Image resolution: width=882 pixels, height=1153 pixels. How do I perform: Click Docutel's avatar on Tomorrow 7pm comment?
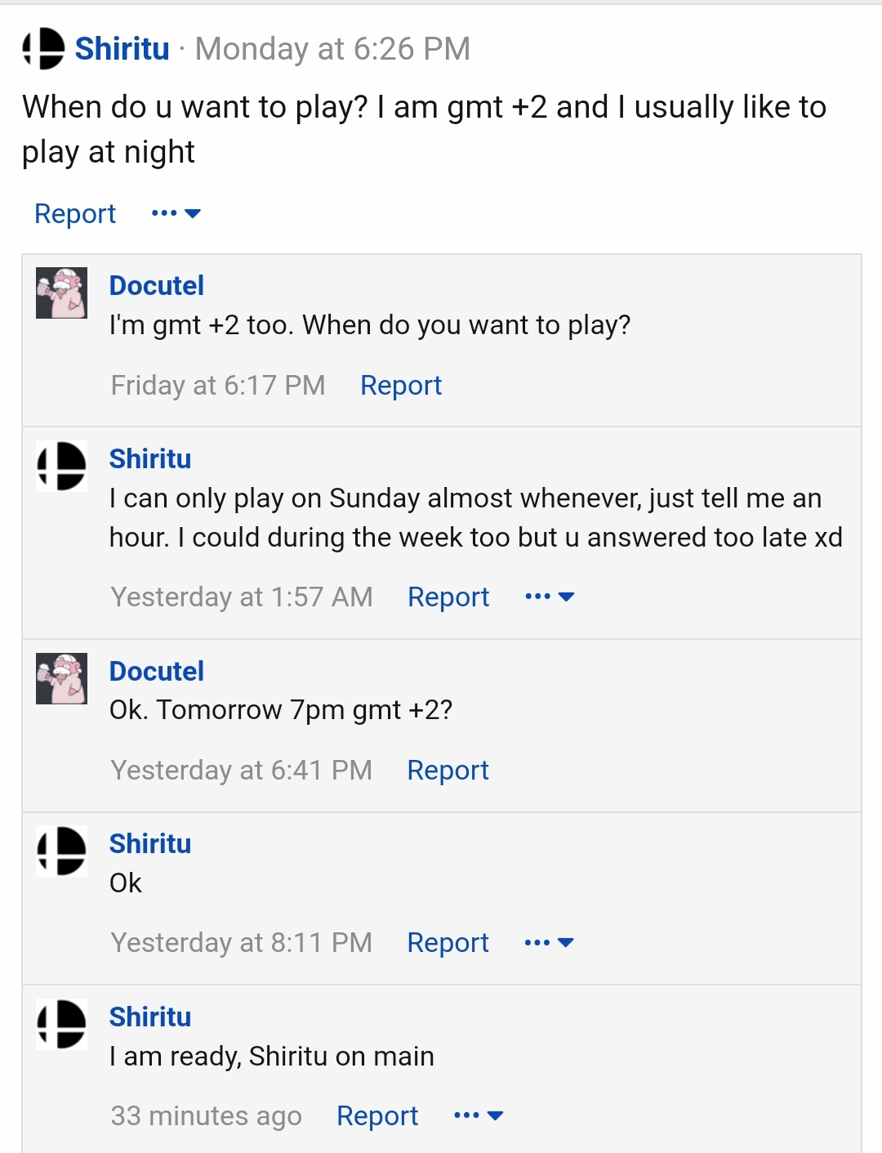61,678
